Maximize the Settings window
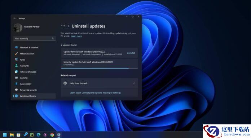Image resolution: width=251 pixels, height=138 pixels. [133, 16]
